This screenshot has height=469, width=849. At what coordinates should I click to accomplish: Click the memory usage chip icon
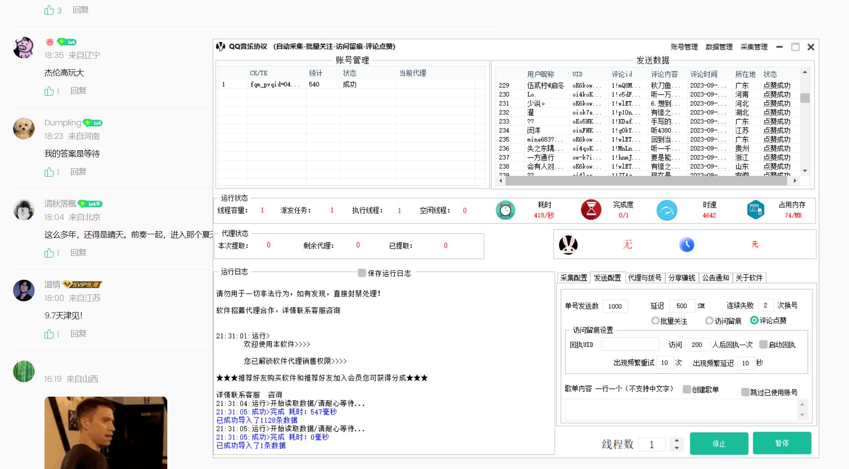[x=755, y=210]
